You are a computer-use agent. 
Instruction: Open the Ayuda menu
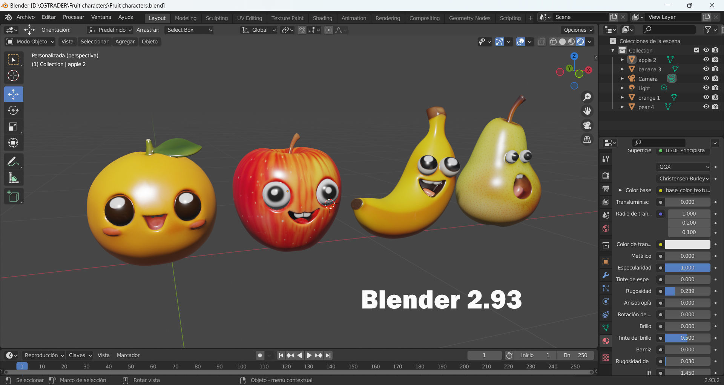pos(126,17)
